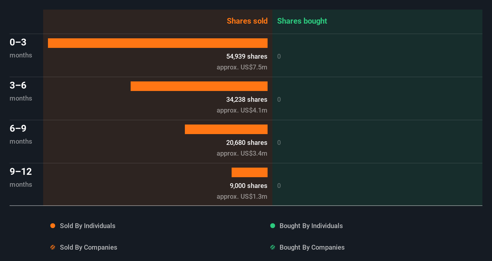This screenshot has width=492, height=261.
Task: Click the striped Sold By Companies legend icon
Action: [x=53, y=247]
